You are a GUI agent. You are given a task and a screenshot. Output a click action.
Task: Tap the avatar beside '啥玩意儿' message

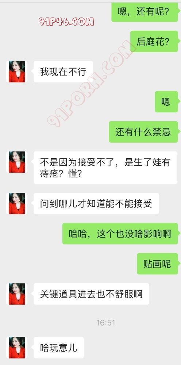pos(17,347)
